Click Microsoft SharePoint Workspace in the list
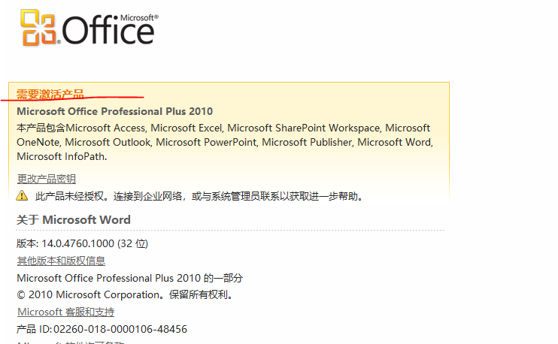The width and height of the screenshot is (558, 344). [305, 128]
